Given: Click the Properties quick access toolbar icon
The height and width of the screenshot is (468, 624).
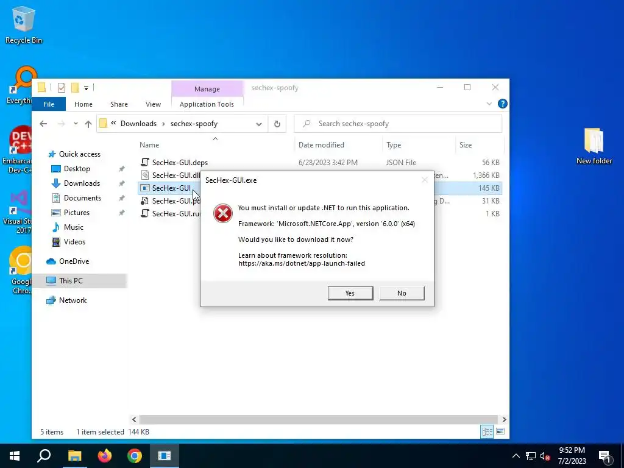Looking at the screenshot, I should (x=62, y=88).
